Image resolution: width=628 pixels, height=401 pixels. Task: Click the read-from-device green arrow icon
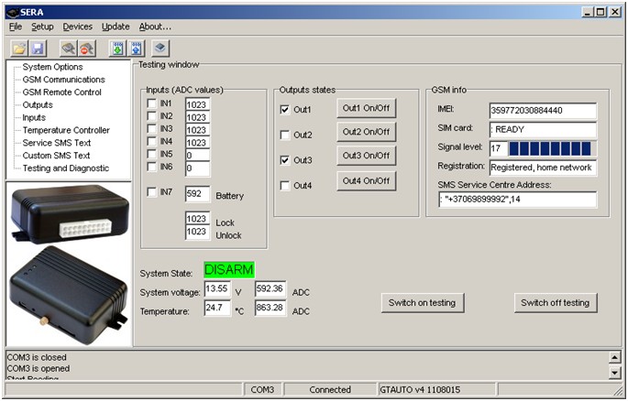(117, 49)
